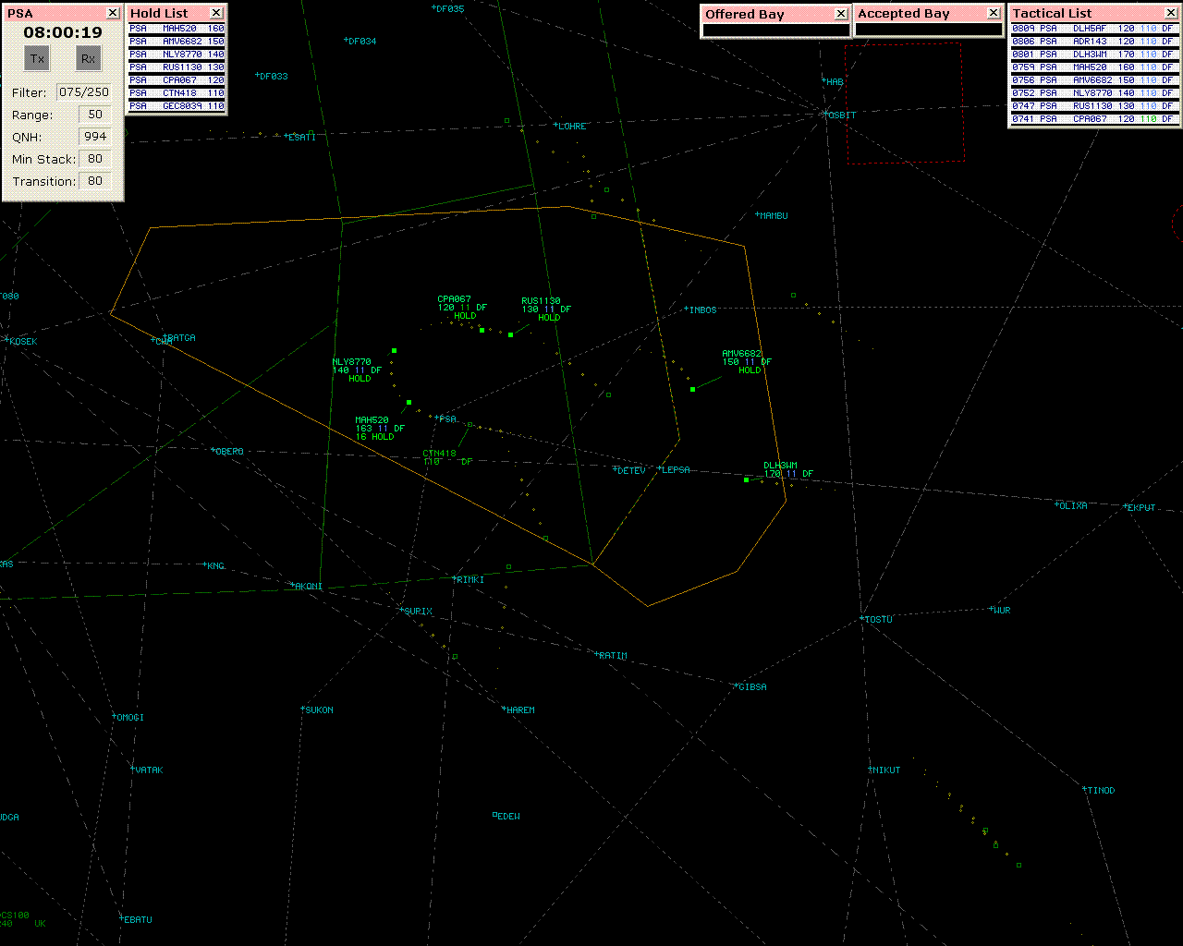Click the RINKI waypoint marker

(470, 579)
